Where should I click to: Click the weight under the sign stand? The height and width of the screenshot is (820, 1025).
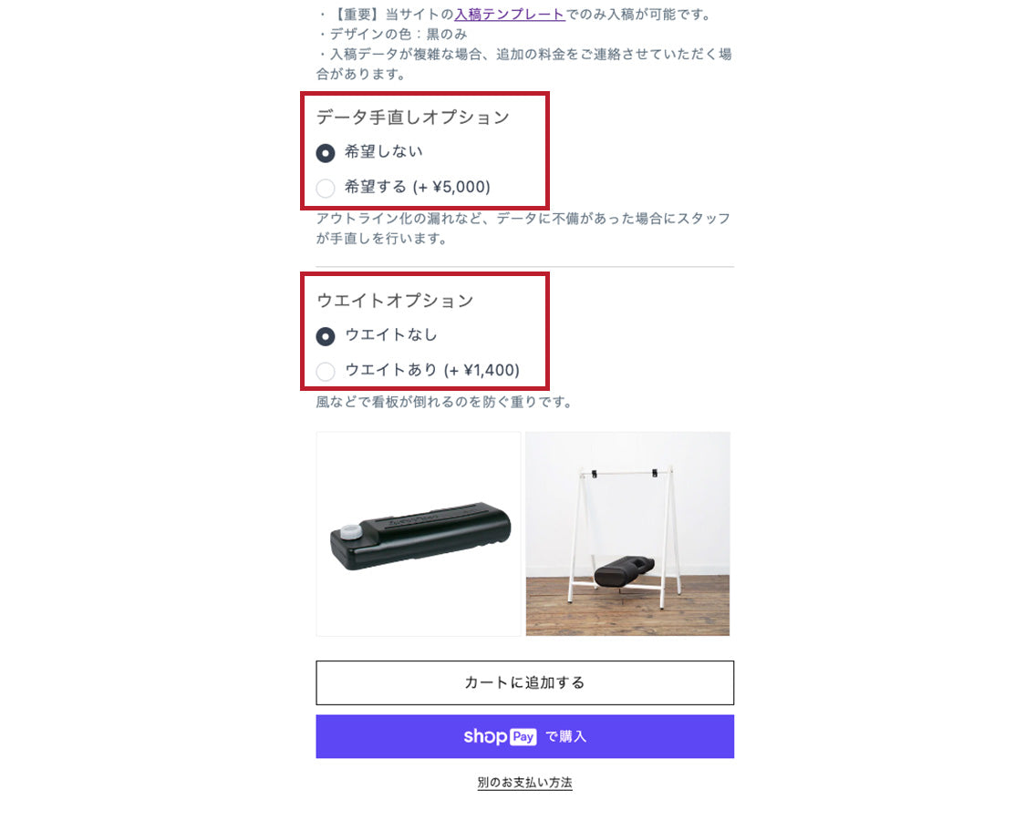[x=625, y=570]
